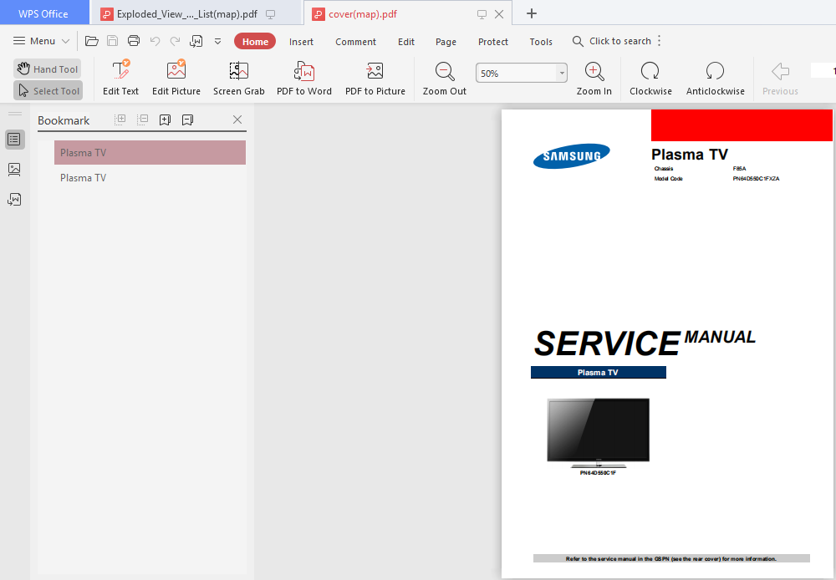Click the PDF to Picture converter

(375, 78)
